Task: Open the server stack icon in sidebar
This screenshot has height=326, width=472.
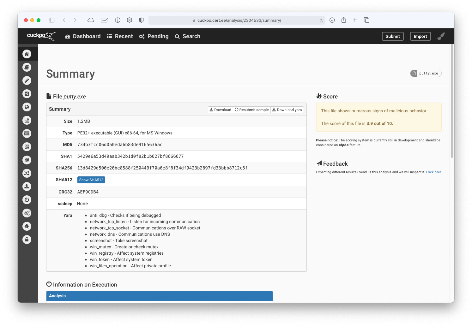Action: tap(27, 133)
